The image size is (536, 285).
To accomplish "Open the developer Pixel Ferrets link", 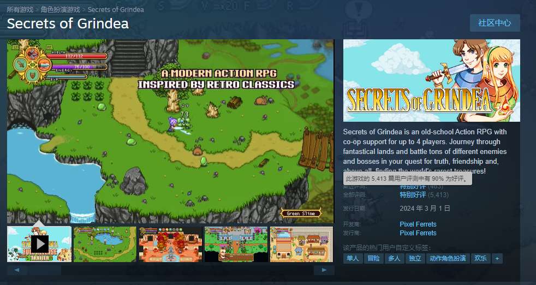I will point(418,224).
